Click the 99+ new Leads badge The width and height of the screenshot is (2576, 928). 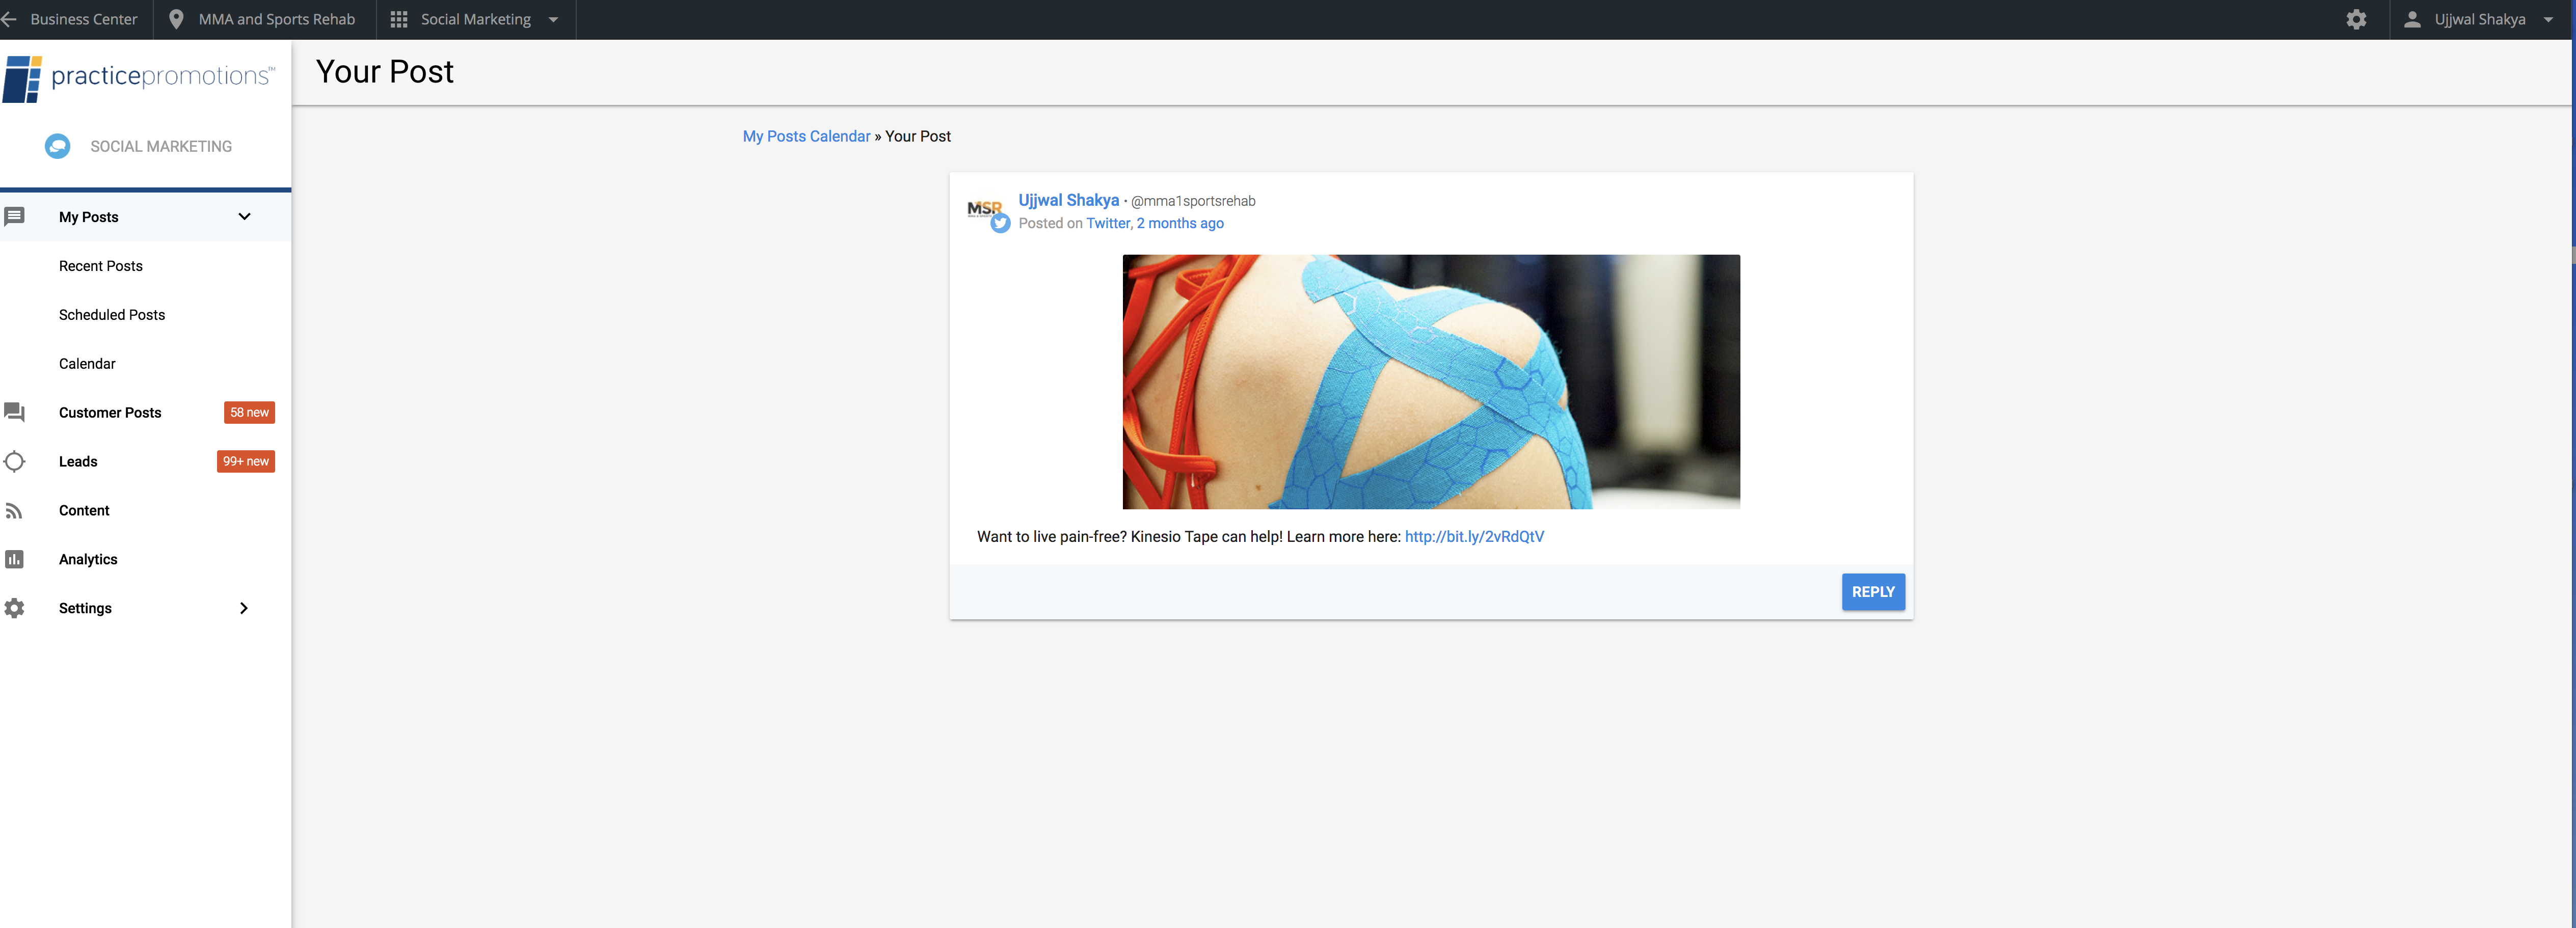tap(246, 461)
